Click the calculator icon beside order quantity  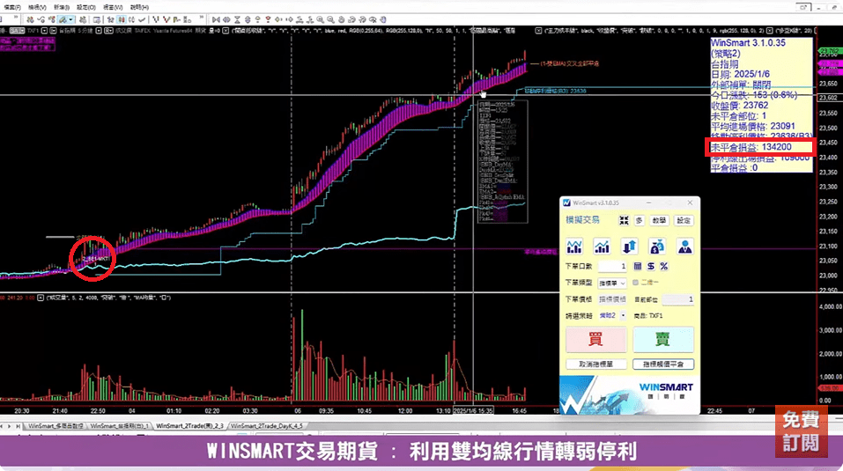click(638, 267)
